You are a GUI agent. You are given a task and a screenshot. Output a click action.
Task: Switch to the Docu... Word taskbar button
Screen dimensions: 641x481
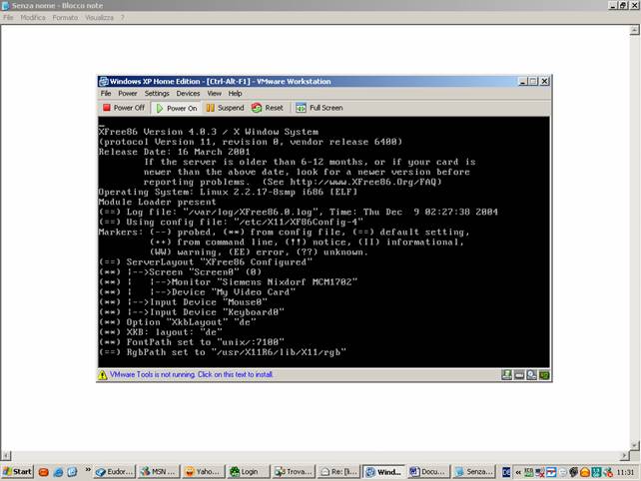[429, 472]
